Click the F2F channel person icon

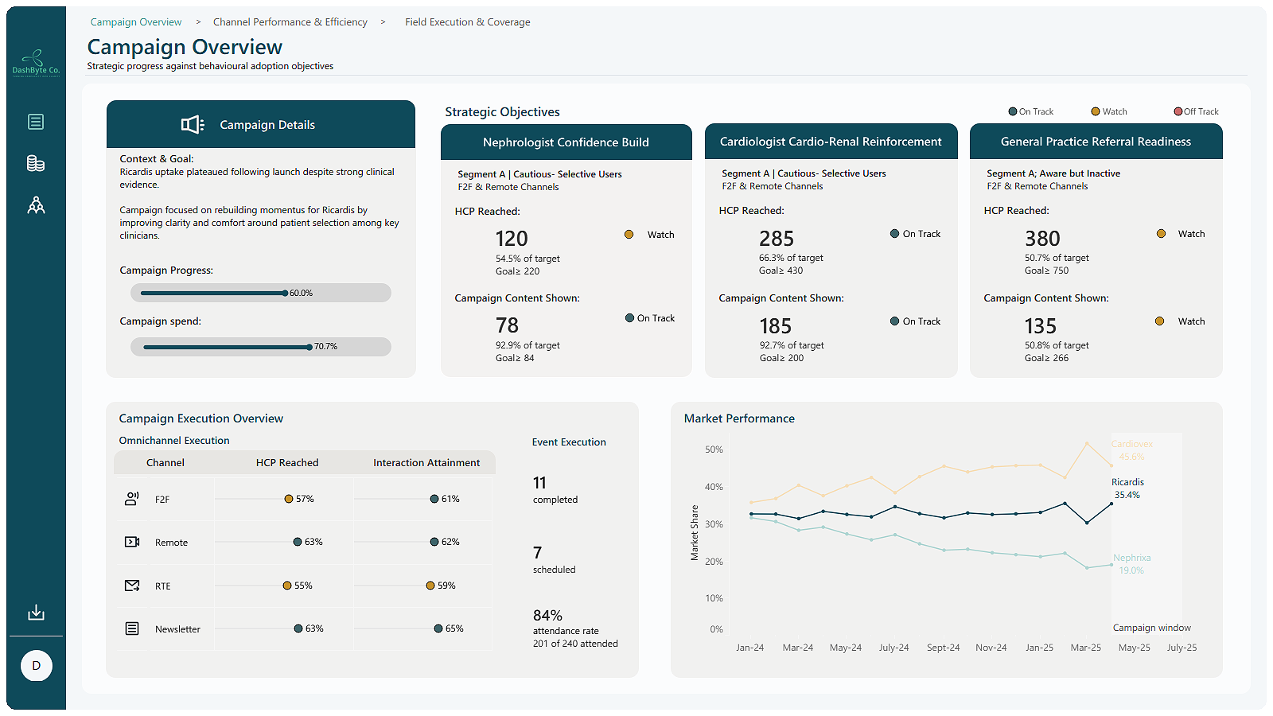pyautogui.click(x=132, y=499)
